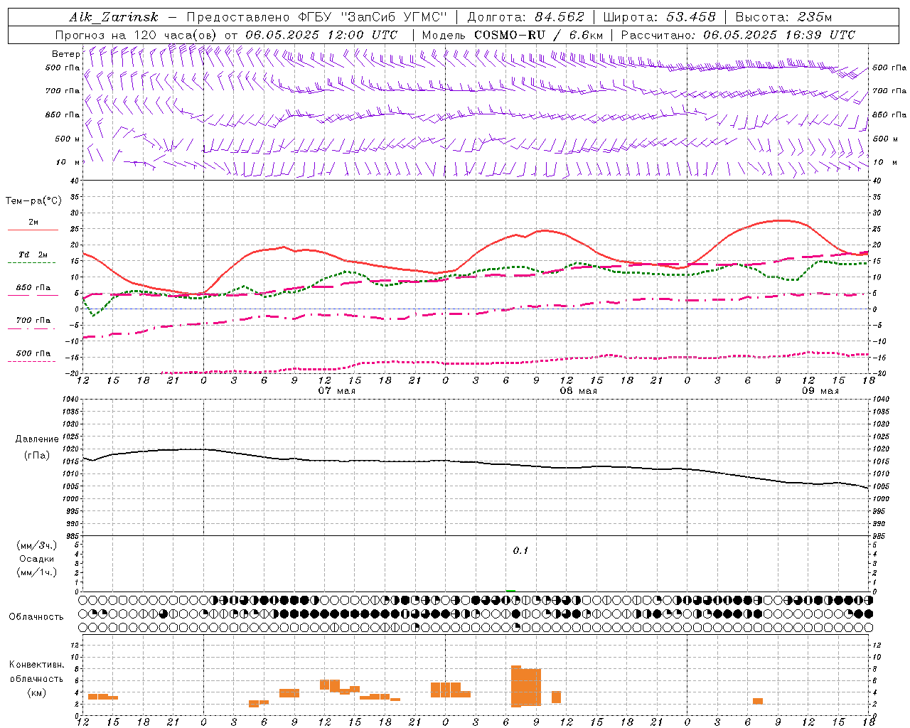Click the station name Alk_Zarinsk in the header
910x728 pixels.
tap(113, 17)
